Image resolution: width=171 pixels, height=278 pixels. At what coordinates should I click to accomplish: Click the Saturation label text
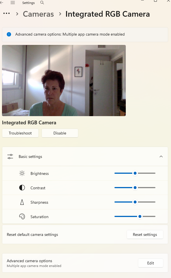tap(39, 217)
